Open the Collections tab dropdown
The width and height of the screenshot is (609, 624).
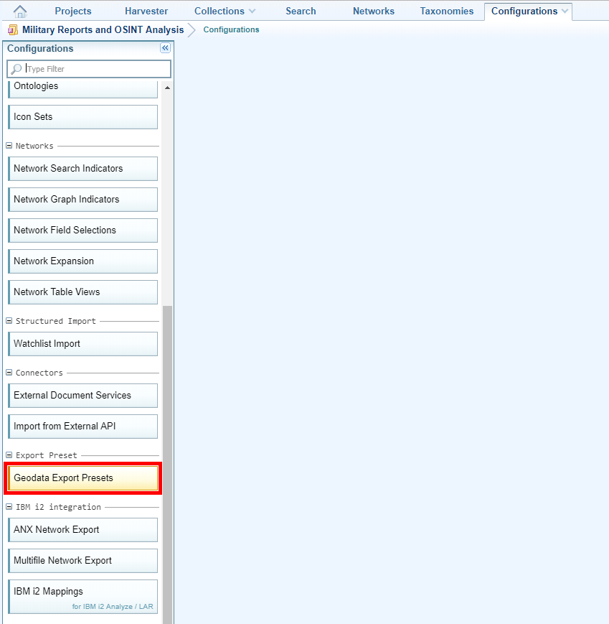pos(252,11)
